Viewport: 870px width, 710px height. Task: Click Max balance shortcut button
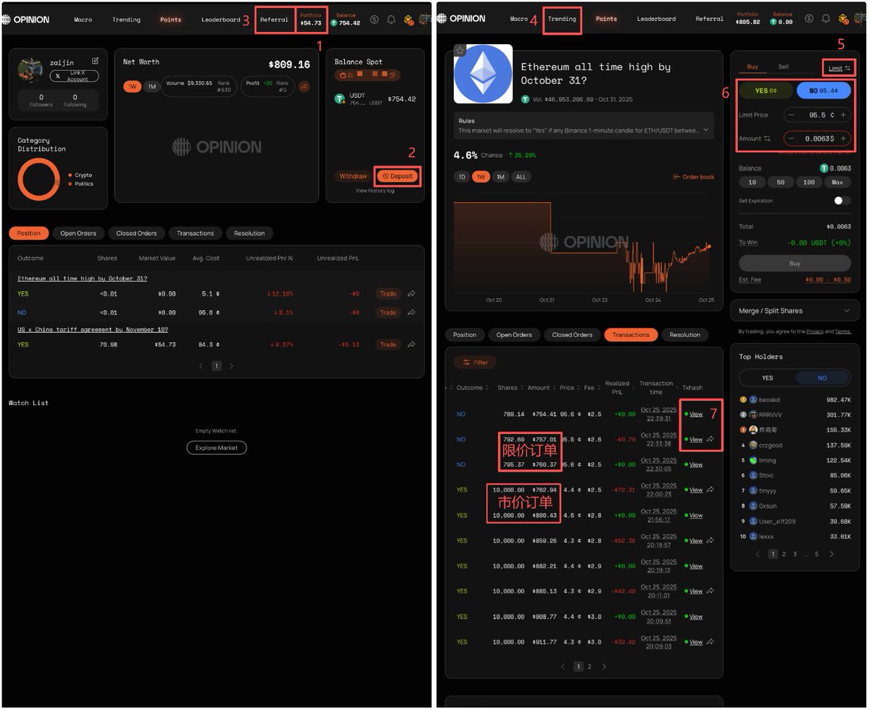pyautogui.click(x=837, y=183)
